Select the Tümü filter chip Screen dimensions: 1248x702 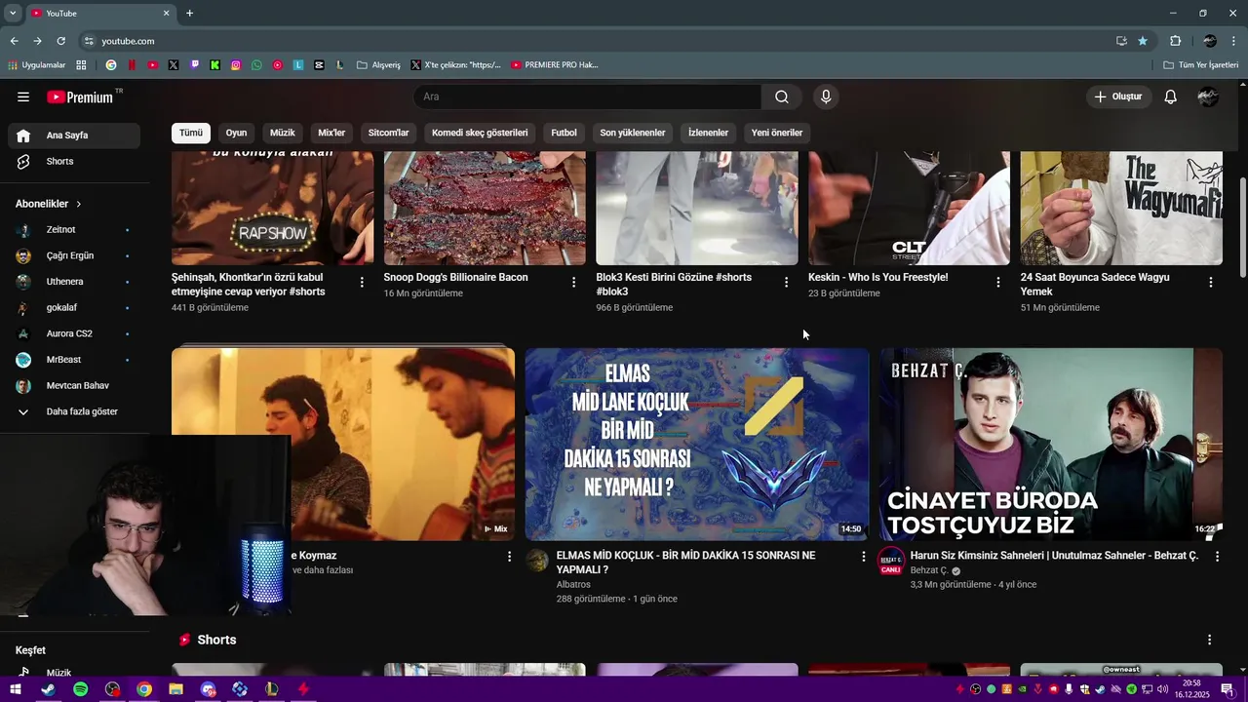coord(191,133)
